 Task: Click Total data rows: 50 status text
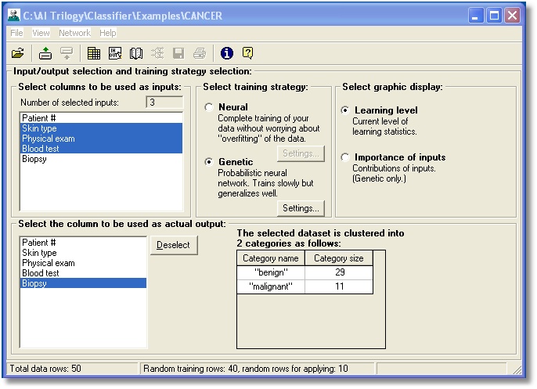pyautogui.click(x=45, y=369)
